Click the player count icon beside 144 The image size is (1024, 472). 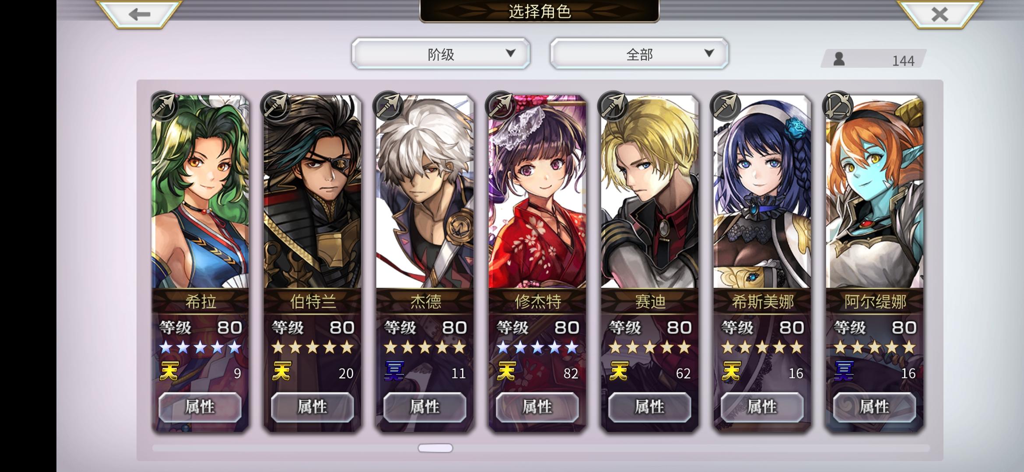pos(839,59)
